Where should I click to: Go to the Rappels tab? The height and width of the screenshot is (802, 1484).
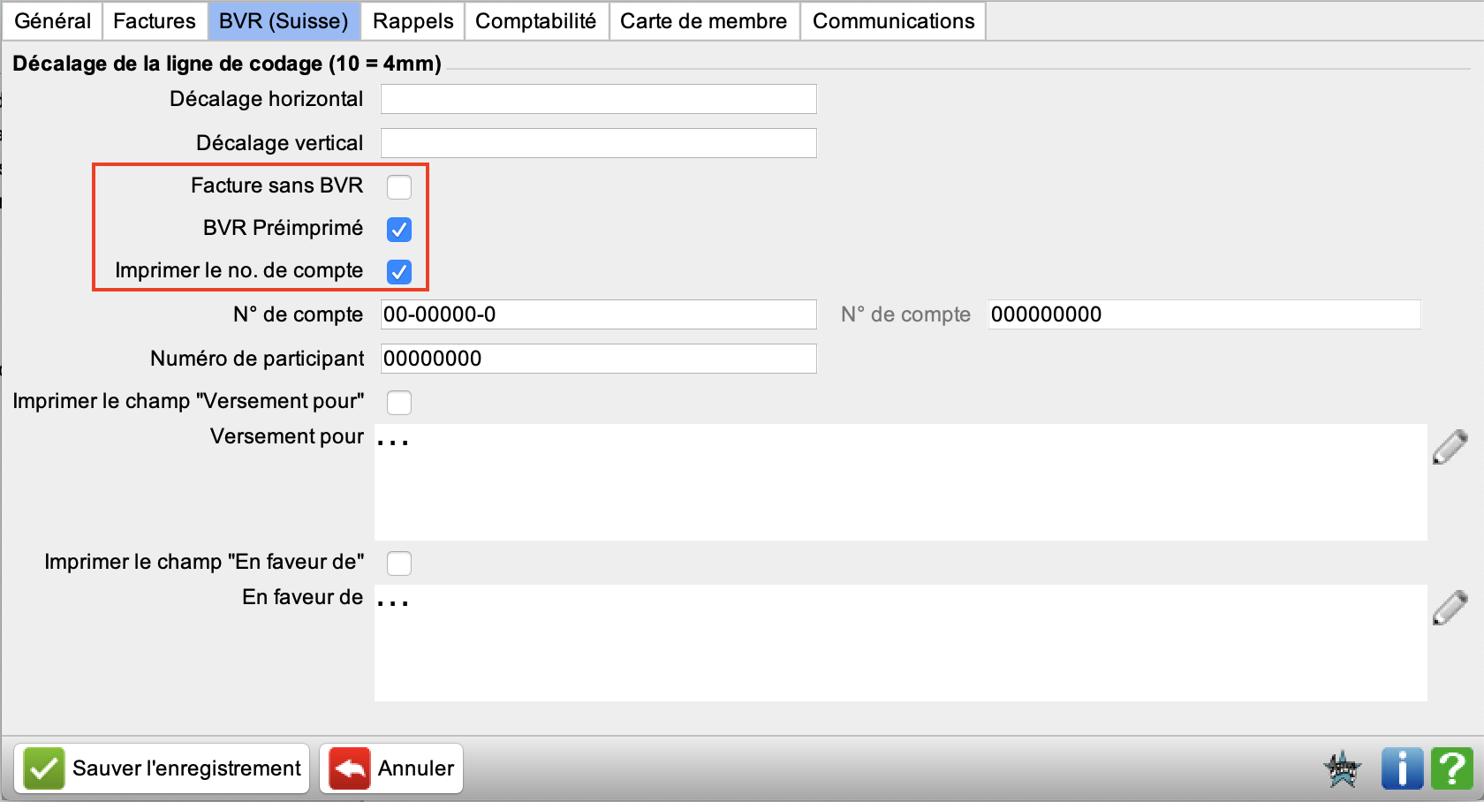pyautogui.click(x=413, y=21)
